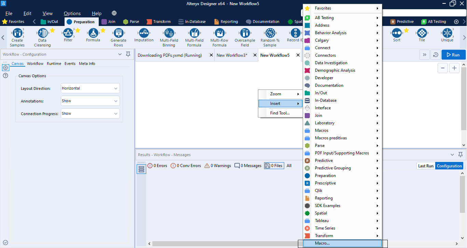
Task: Click the Filter tool icon
Action: coord(68,33)
